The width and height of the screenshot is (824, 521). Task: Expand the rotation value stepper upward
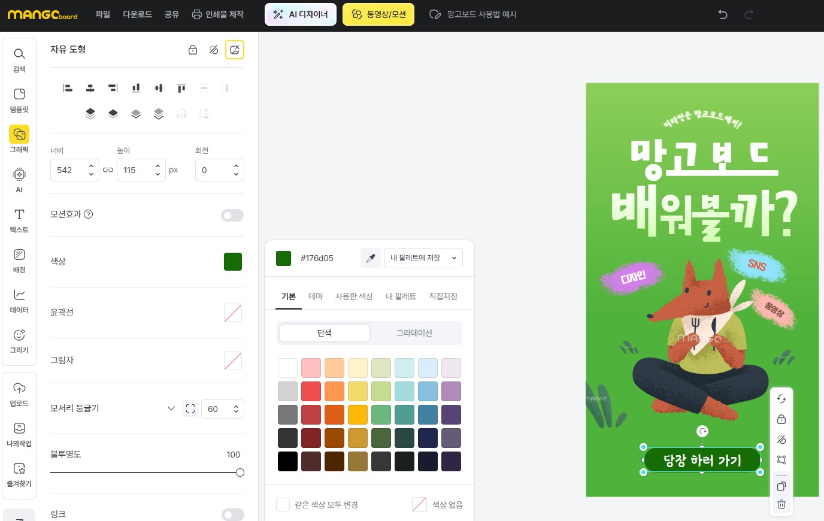(x=236, y=166)
